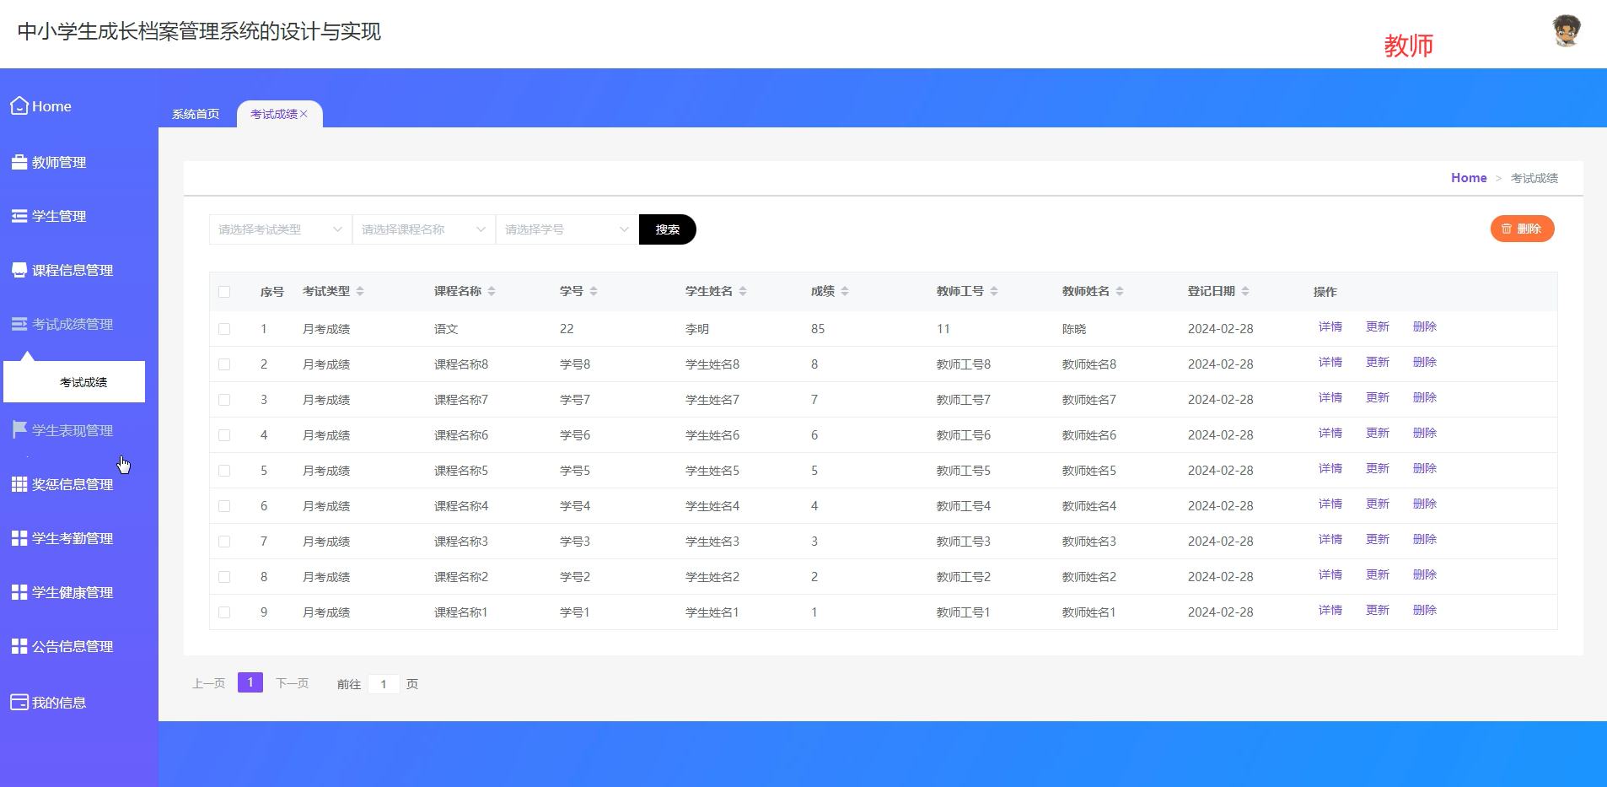The image size is (1607, 787).
Task: Switch to the 系统首页 tab
Action: 196,114
